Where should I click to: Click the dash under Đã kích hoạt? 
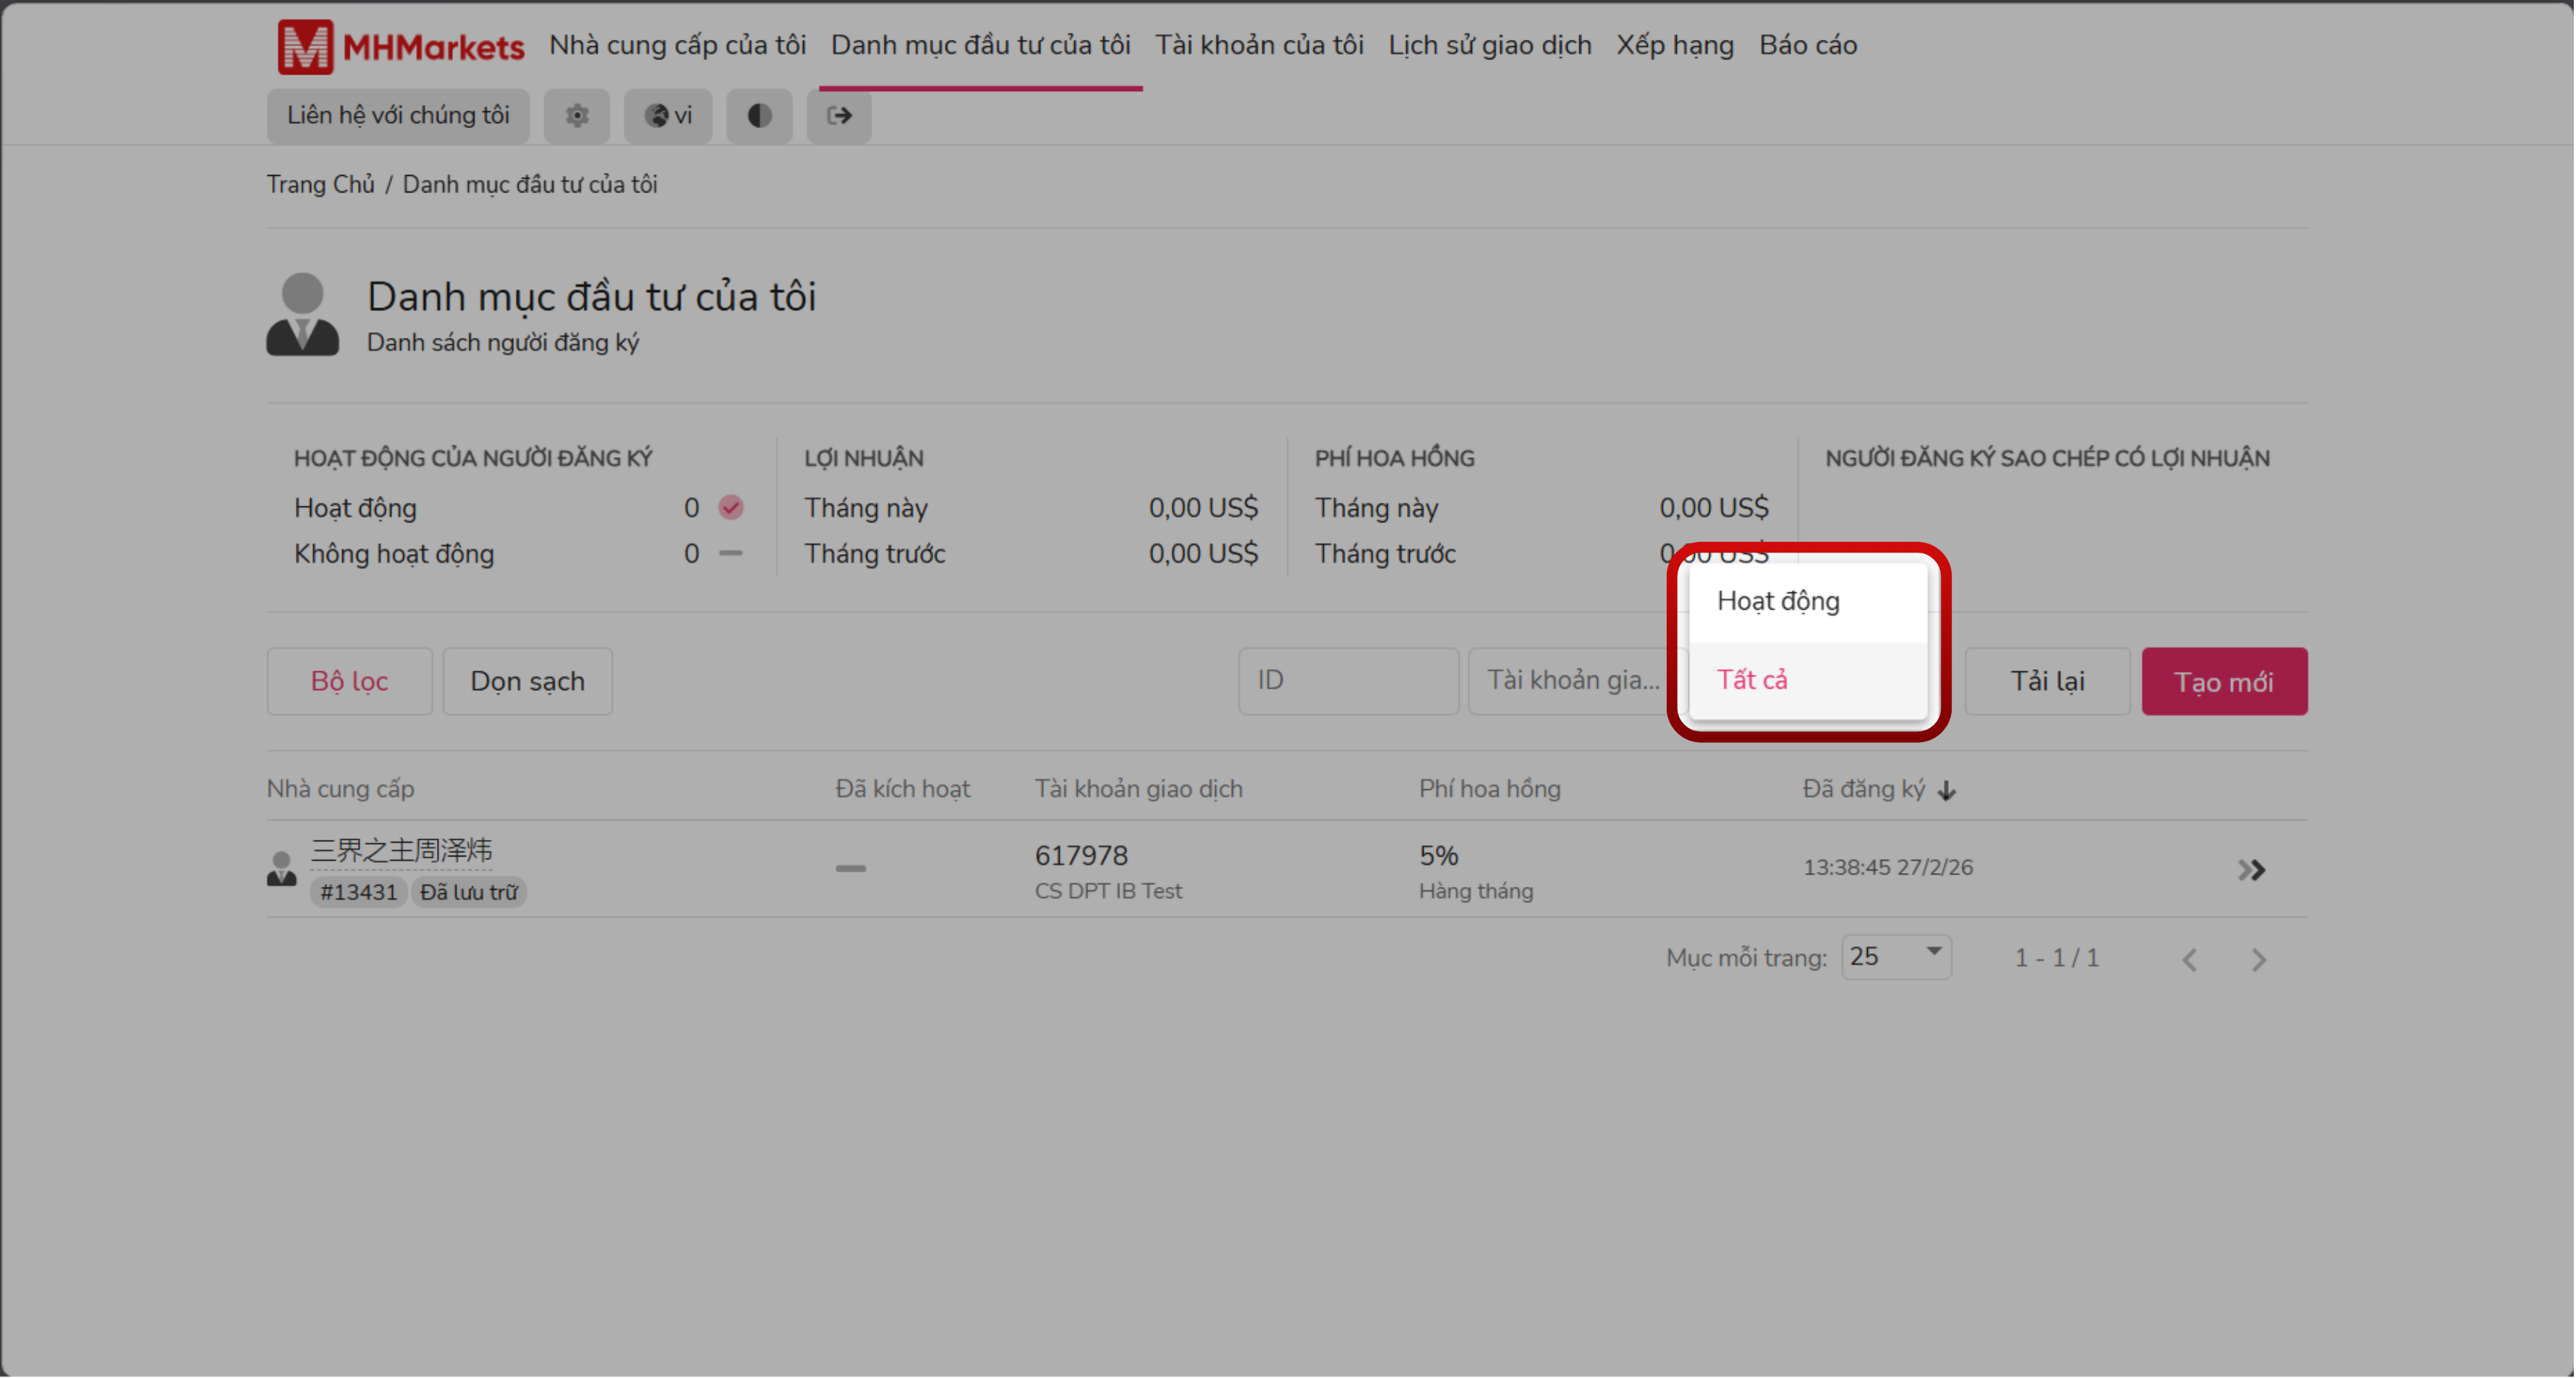850,868
